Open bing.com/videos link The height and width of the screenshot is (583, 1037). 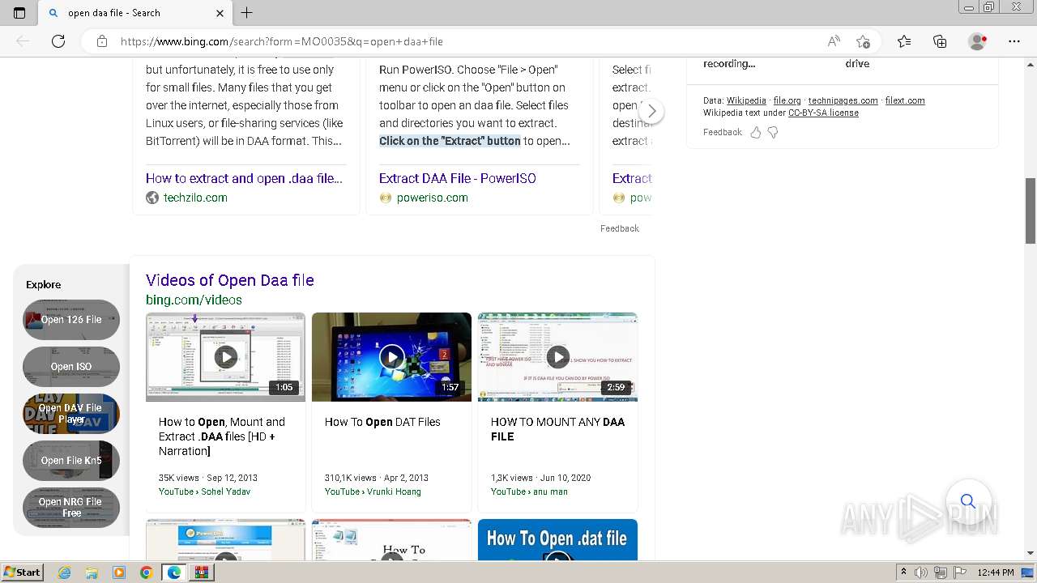(x=194, y=300)
